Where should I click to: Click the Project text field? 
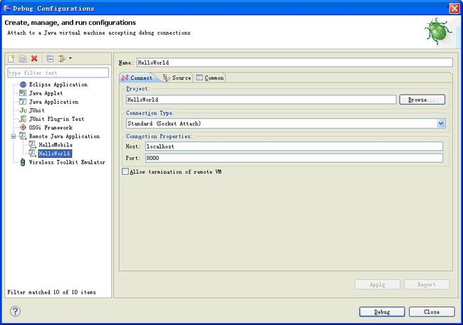pos(261,100)
